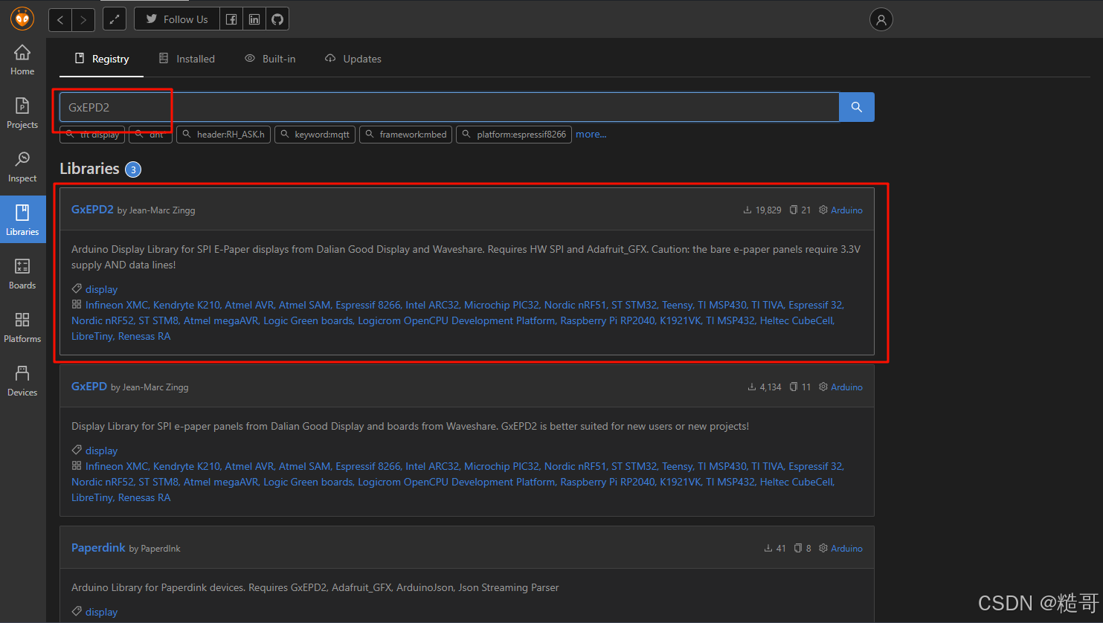Screen dimensions: 1103x623
Task: Click the display tag on GxEPD card
Action: tap(101, 451)
